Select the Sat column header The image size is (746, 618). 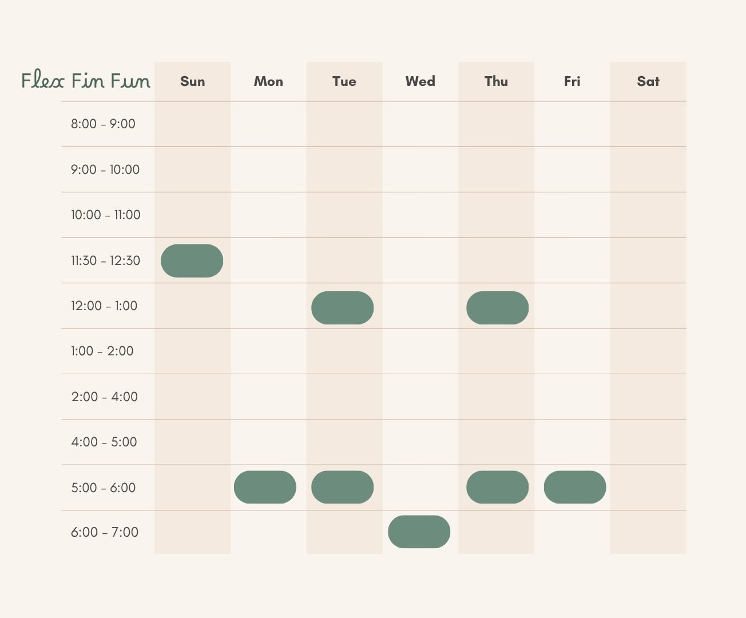648,81
